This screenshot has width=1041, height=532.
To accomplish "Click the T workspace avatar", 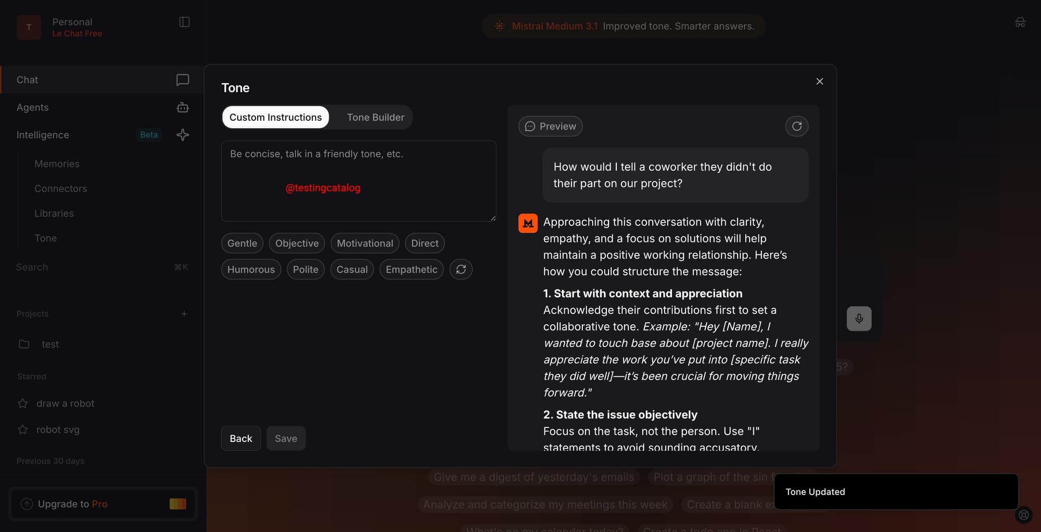I will (x=29, y=27).
